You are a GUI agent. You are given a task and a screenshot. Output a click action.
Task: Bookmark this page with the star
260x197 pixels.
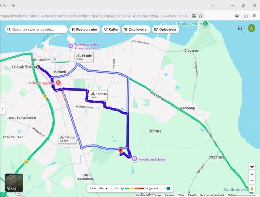tap(201, 16)
